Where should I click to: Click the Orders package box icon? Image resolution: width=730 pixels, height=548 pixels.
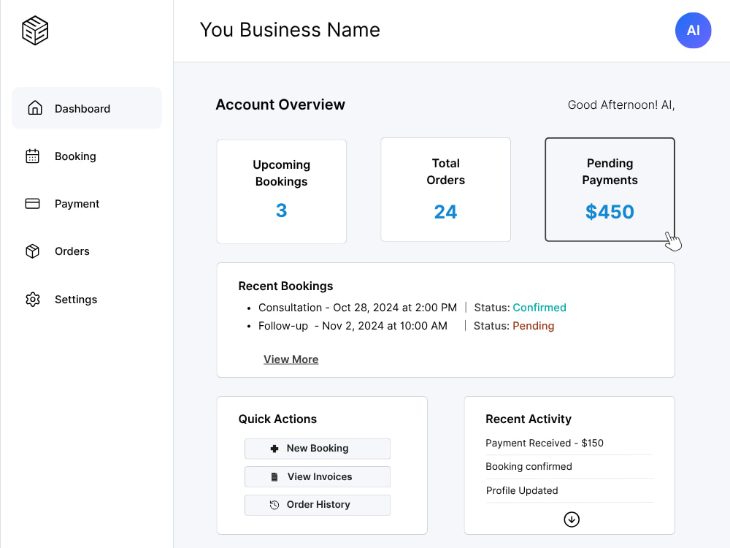(x=33, y=251)
